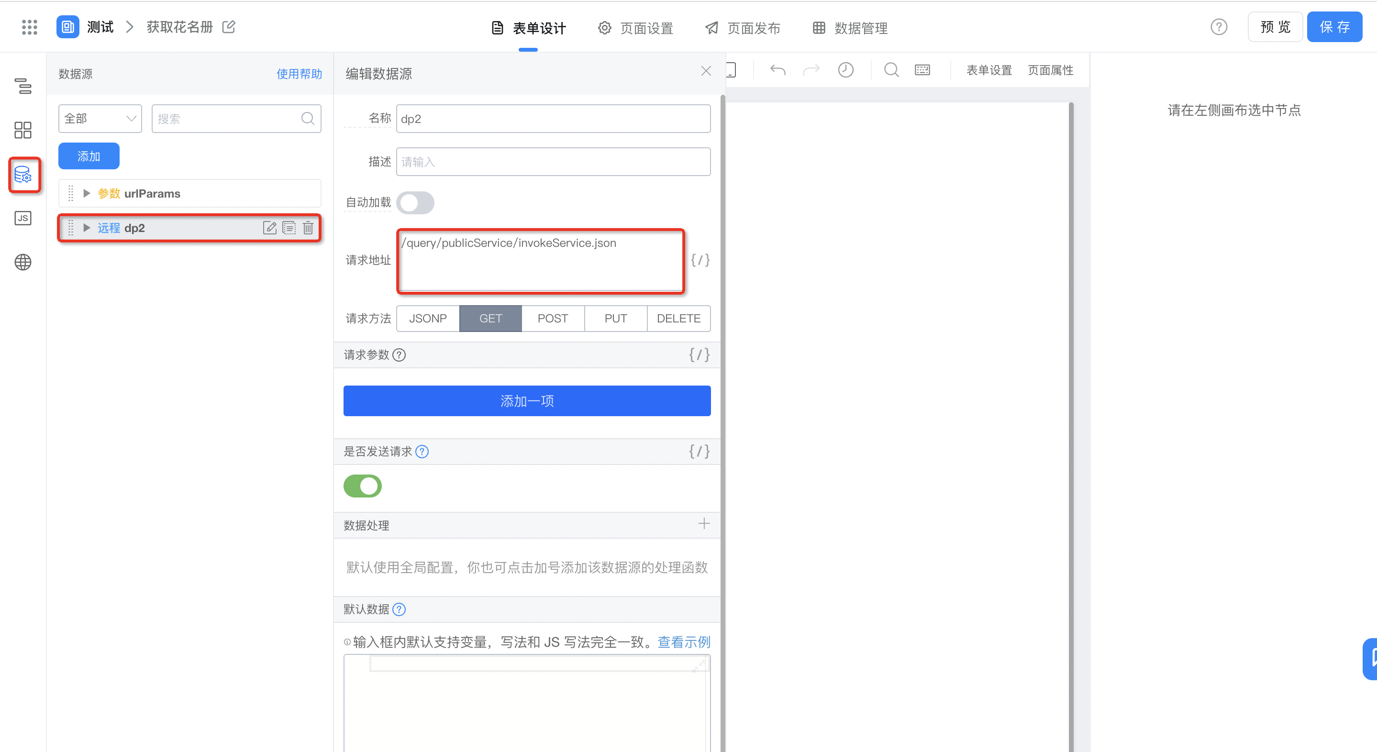Image resolution: width=1377 pixels, height=752 pixels.
Task: Select DELETE request method
Action: pos(678,318)
